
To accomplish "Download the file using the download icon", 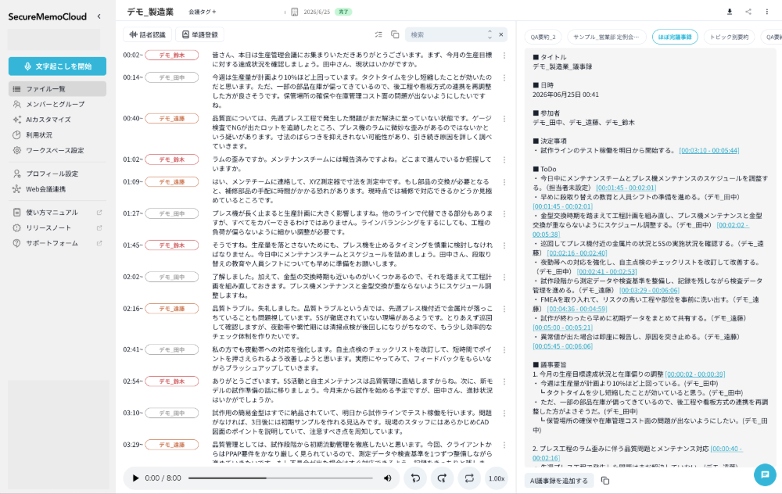I will point(730,12).
